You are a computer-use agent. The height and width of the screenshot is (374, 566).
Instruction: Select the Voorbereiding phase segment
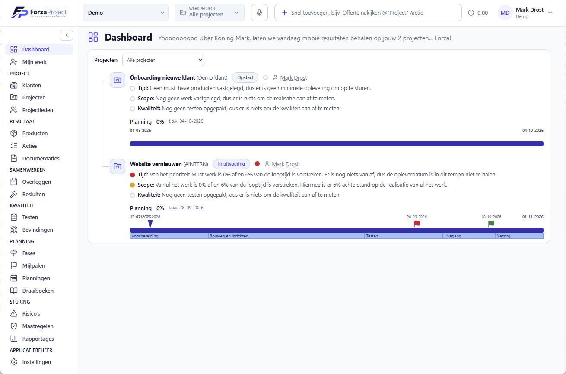[169, 236]
